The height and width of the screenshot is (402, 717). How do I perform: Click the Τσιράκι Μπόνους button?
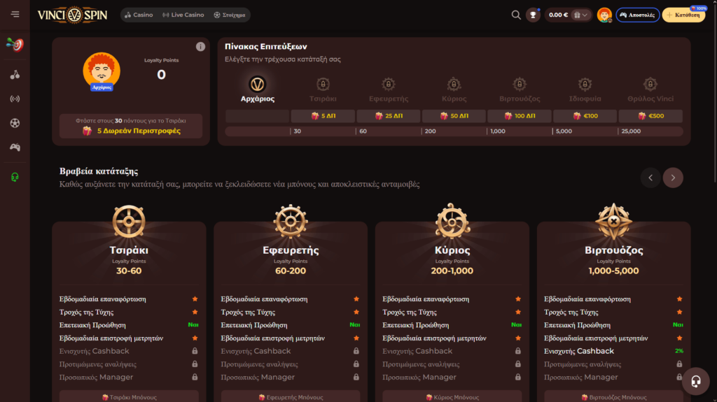pos(129,396)
